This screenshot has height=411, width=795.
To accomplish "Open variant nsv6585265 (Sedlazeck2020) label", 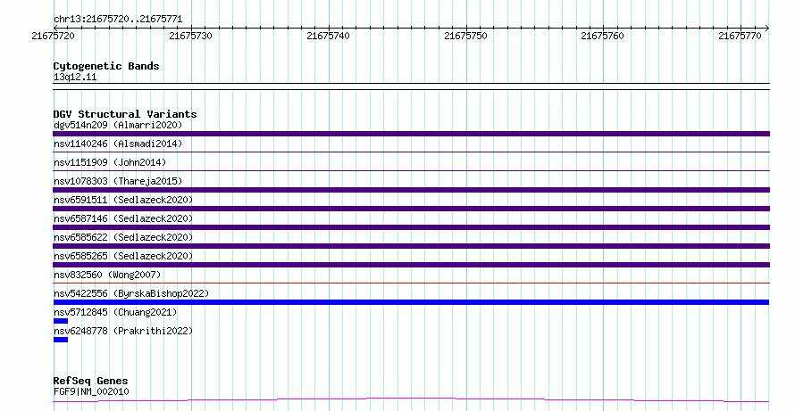I will click(x=123, y=256).
